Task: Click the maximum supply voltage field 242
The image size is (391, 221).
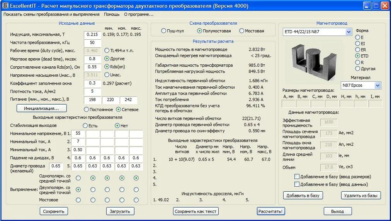Action: (x=128, y=100)
